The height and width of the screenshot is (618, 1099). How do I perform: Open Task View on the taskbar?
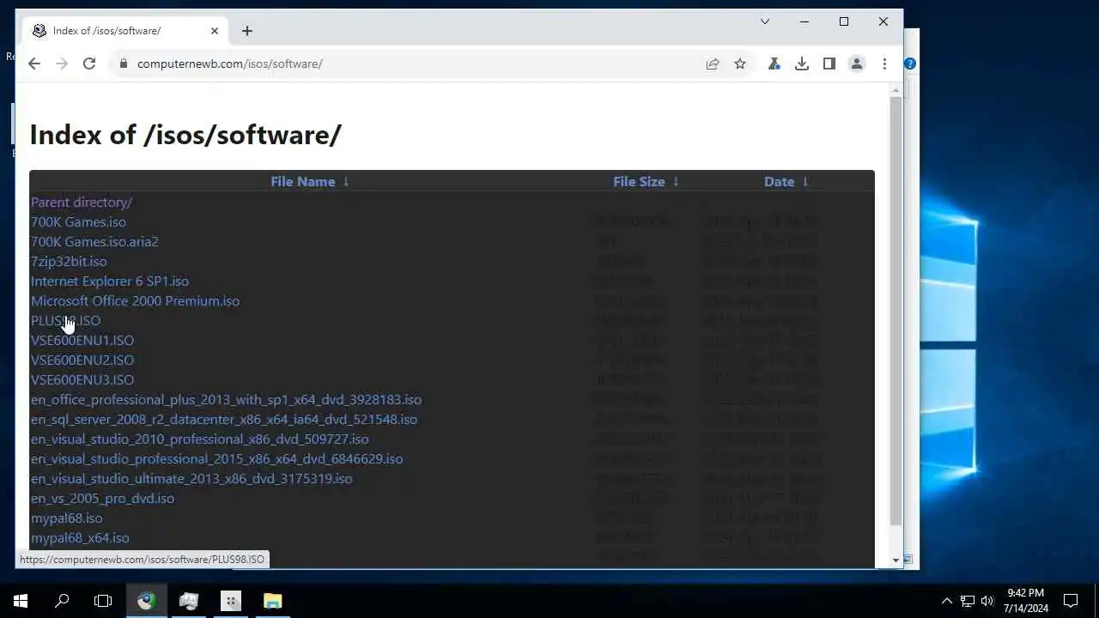click(x=103, y=601)
